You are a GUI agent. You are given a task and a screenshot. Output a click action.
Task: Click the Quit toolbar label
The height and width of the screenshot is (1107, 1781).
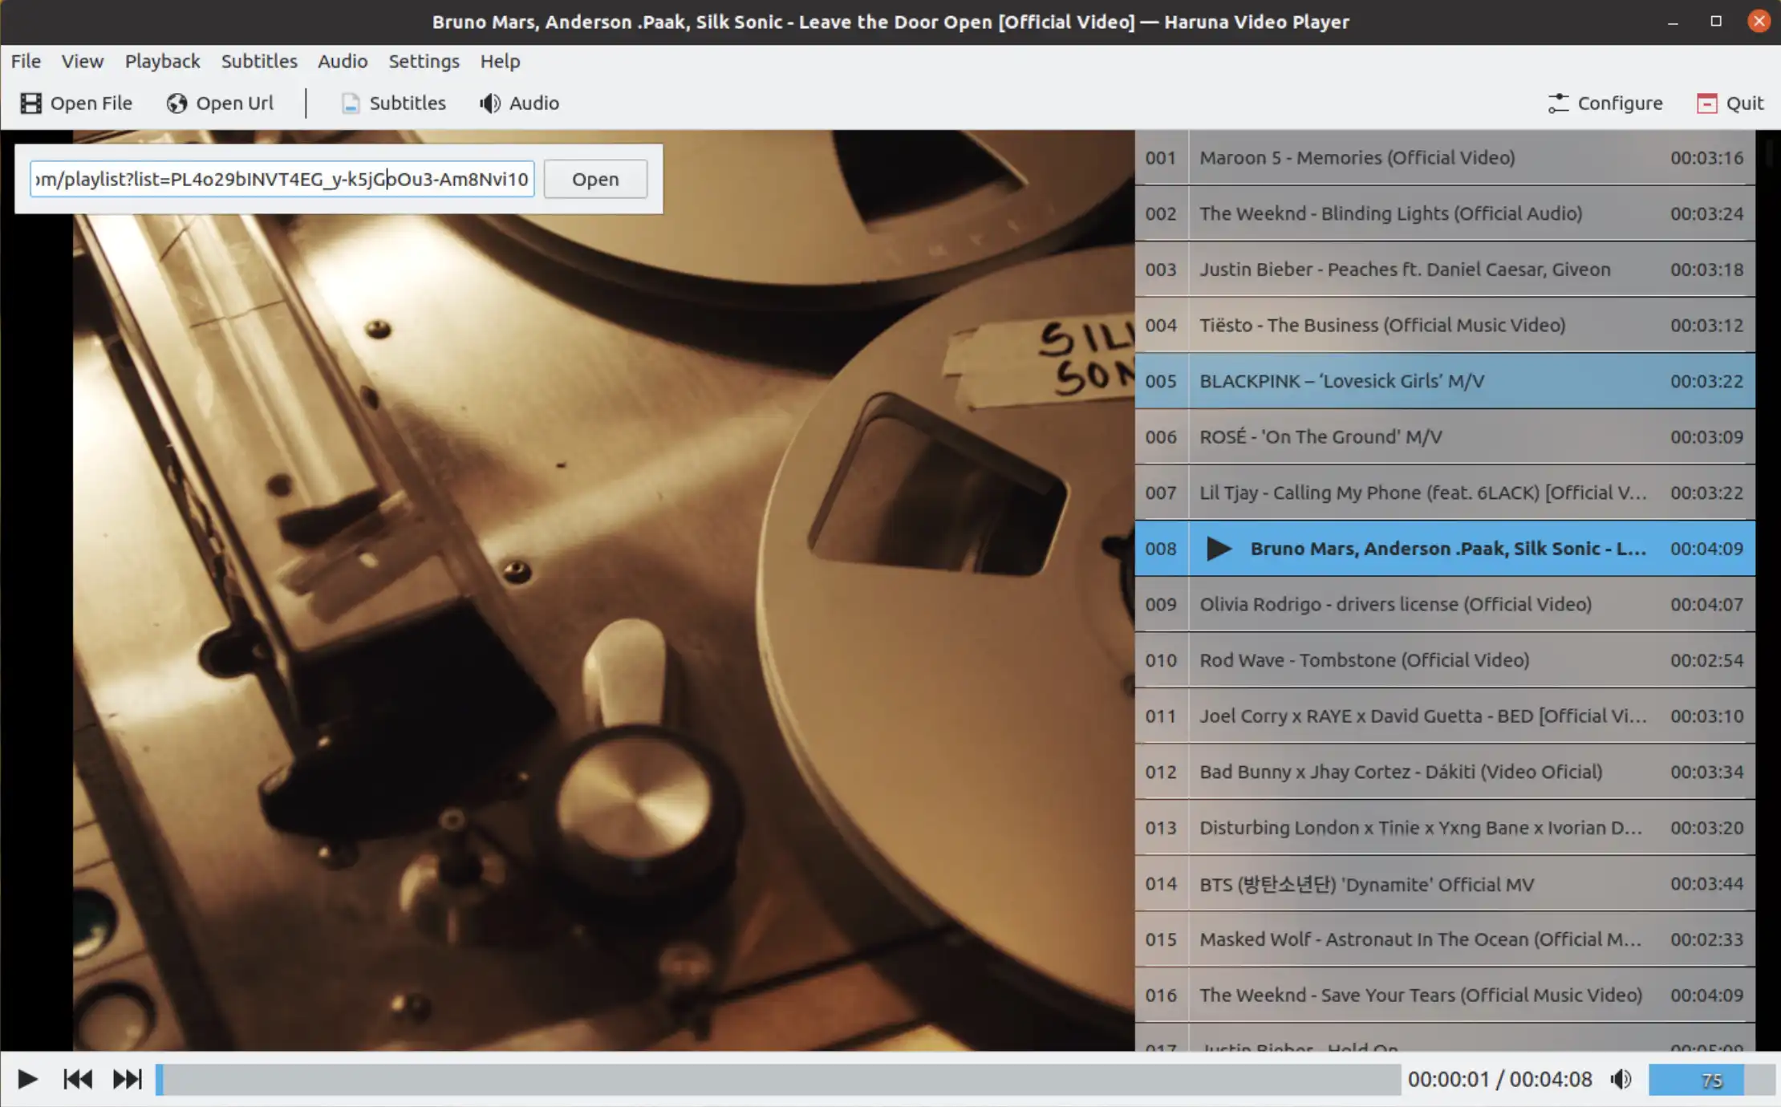[x=1745, y=103]
